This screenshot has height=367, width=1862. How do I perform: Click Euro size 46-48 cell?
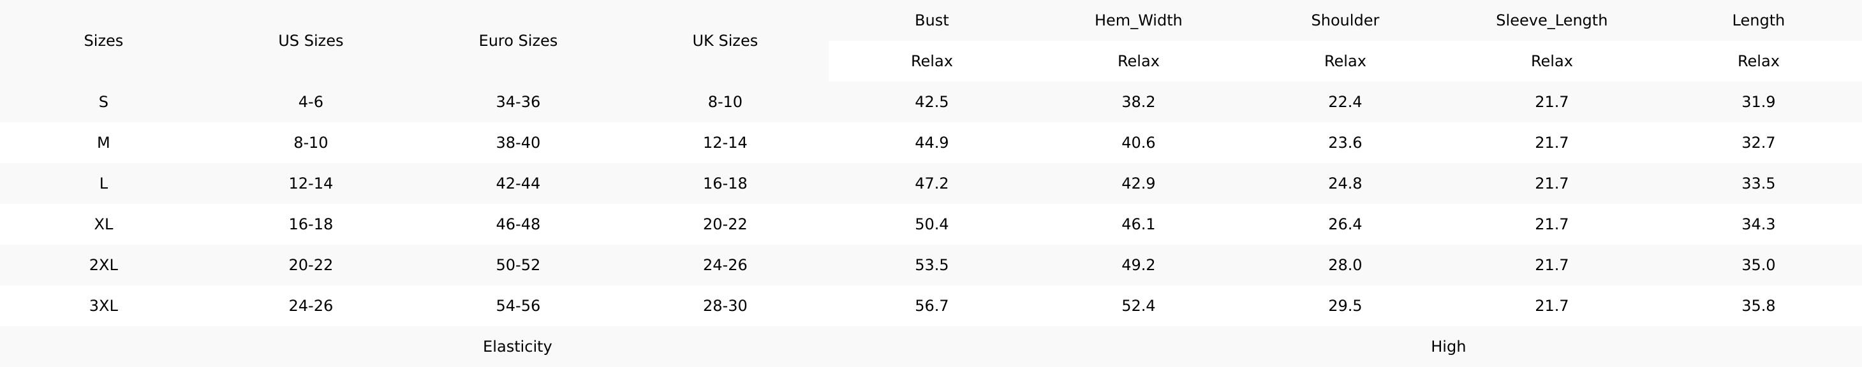(x=517, y=224)
